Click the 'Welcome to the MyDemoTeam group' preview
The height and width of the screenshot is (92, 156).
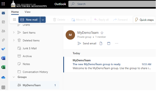pyautogui.click(x=112, y=68)
